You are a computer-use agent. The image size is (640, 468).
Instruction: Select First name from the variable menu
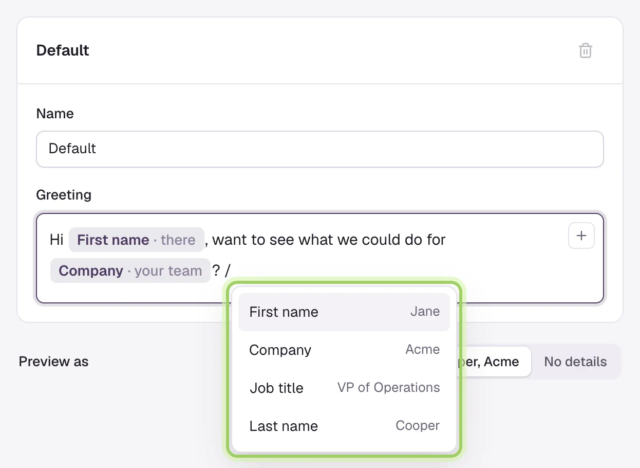(344, 312)
